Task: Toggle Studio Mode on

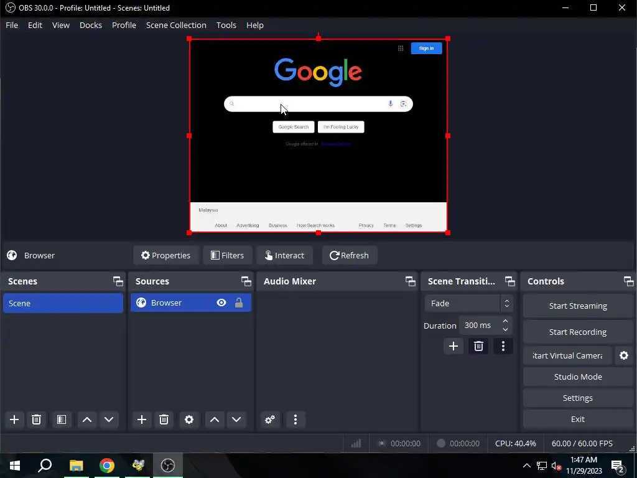Action: point(578,377)
